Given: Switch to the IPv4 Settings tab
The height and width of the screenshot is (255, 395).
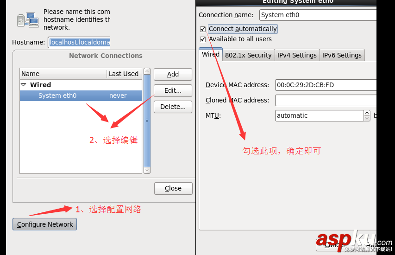Looking at the screenshot, I should point(297,55).
